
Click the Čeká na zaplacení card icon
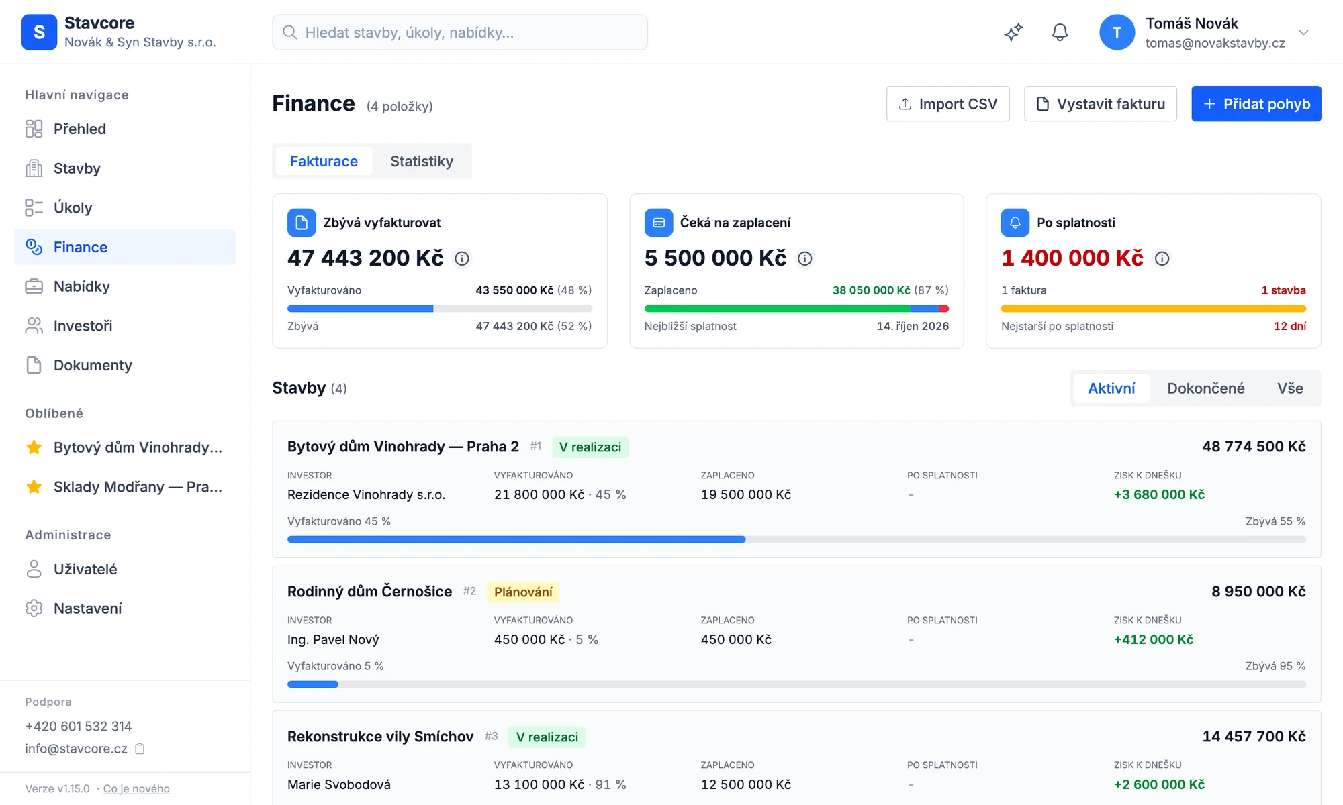pyautogui.click(x=659, y=223)
